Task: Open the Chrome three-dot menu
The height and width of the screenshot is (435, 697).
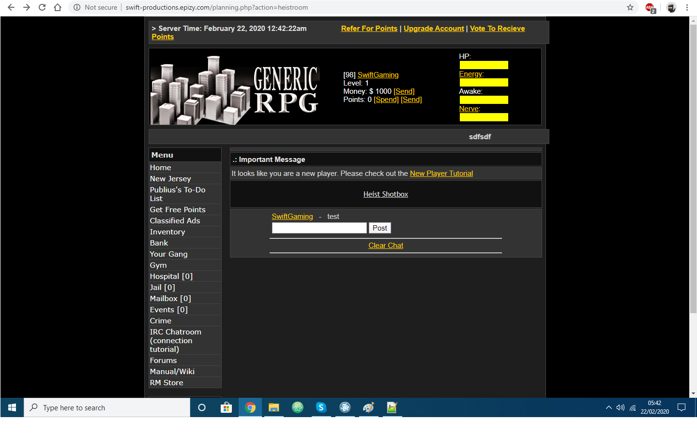Action: coord(687,7)
